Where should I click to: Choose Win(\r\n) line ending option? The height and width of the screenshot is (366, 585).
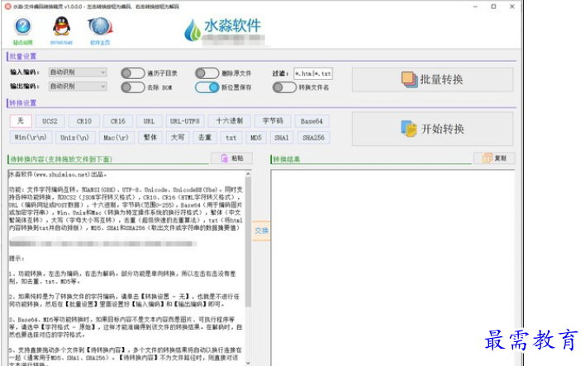31,138
